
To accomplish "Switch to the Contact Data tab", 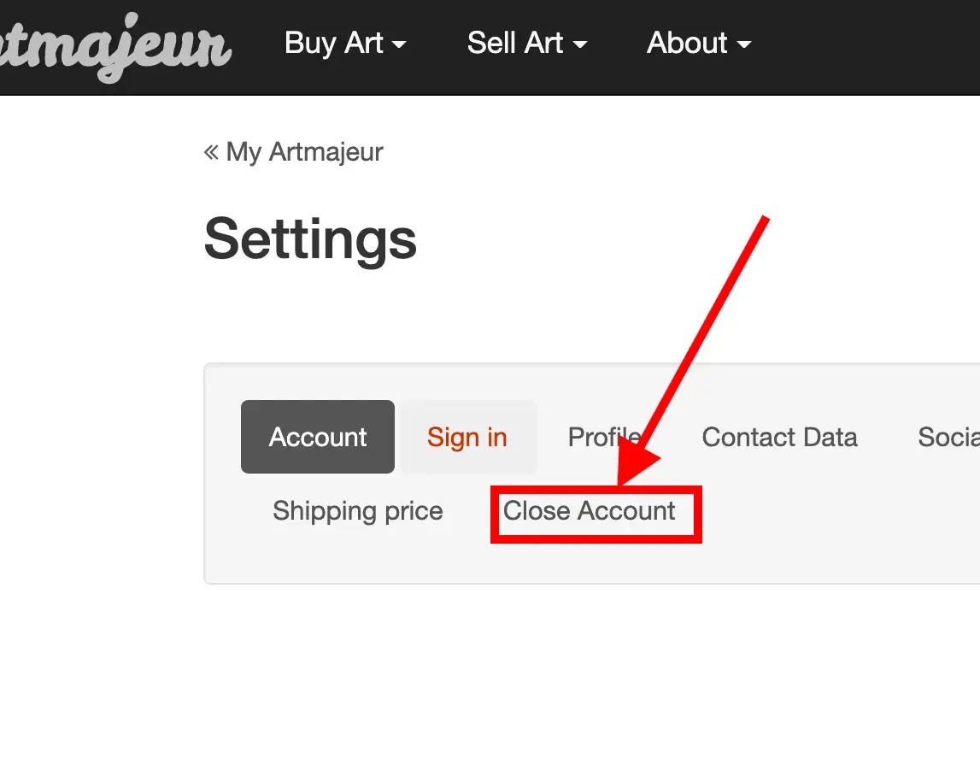I will pyautogui.click(x=779, y=437).
